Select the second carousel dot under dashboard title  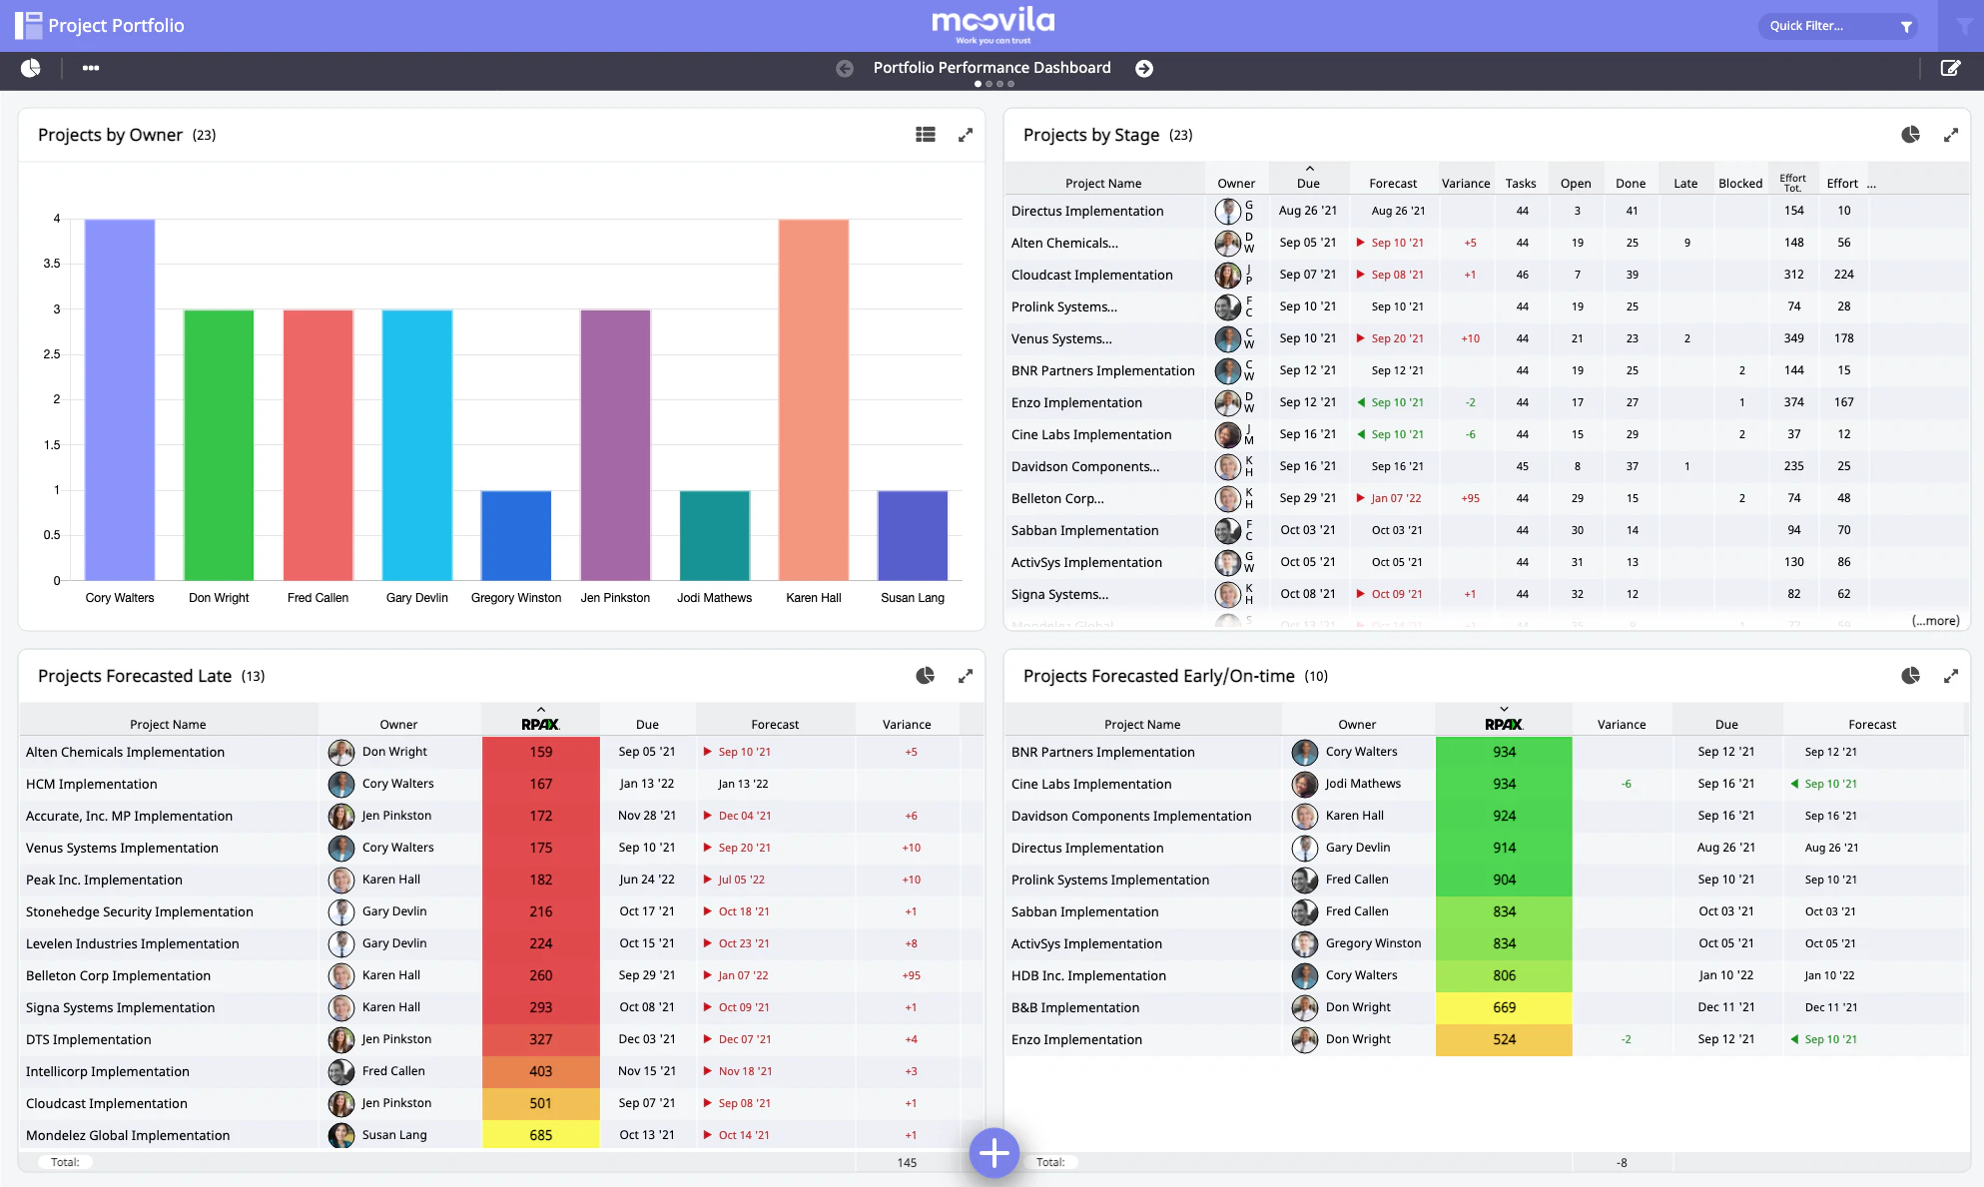(989, 84)
